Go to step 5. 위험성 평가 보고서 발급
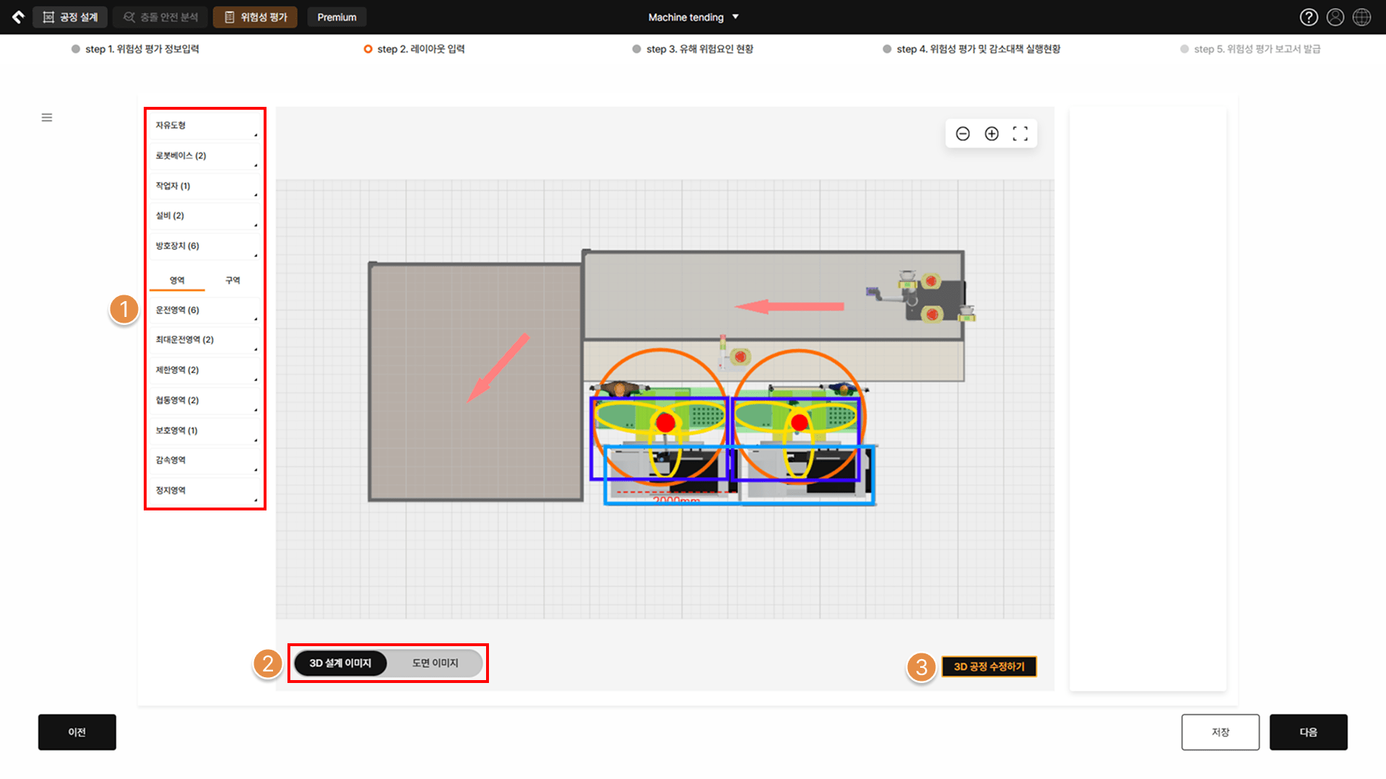 pyautogui.click(x=1250, y=49)
